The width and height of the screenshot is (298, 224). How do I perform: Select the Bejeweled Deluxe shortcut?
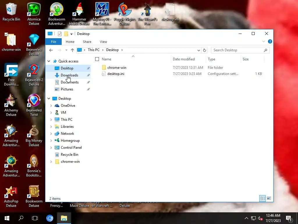(x=34, y=44)
